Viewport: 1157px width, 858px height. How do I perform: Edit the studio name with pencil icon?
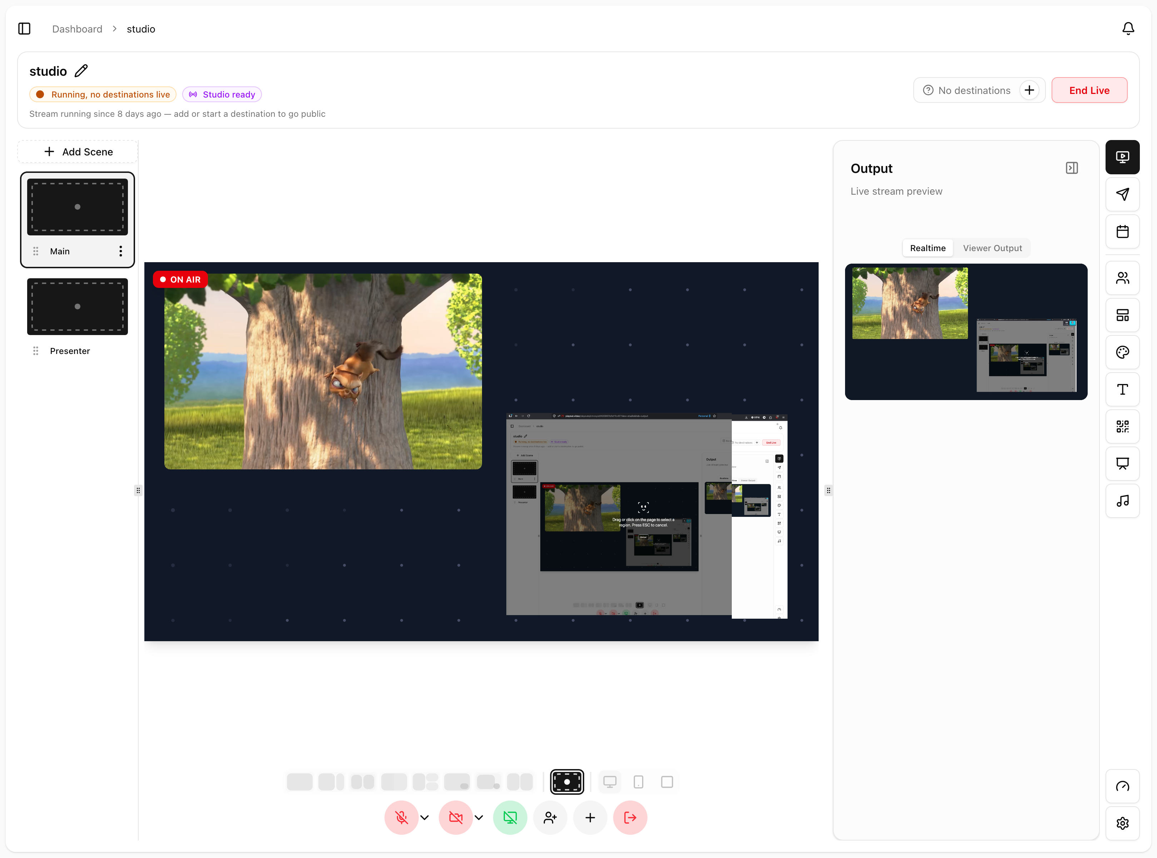(x=81, y=71)
